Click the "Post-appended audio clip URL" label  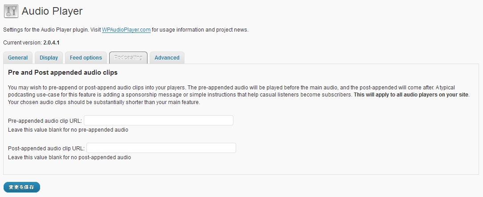pyautogui.click(x=46, y=148)
